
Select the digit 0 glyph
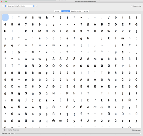(x=116, y=17)
